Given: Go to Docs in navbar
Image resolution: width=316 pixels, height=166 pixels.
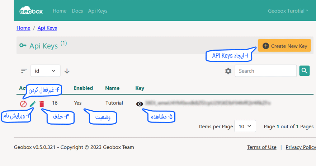Looking at the screenshot, I should point(77,11).
